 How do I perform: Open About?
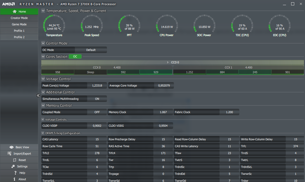tap(19, 179)
